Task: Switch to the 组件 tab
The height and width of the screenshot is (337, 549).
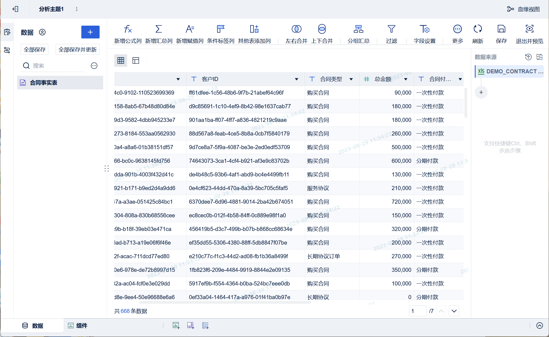Action: coord(78,326)
